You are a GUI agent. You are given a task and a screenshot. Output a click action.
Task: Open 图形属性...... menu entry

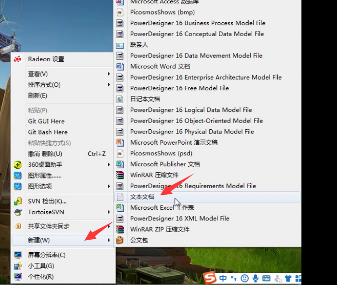click(62, 176)
